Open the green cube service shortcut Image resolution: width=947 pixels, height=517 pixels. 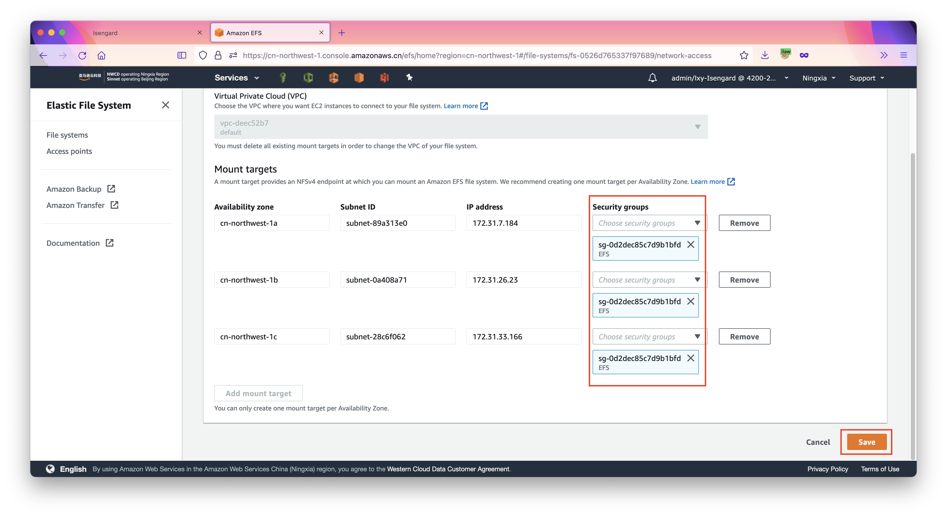(308, 78)
